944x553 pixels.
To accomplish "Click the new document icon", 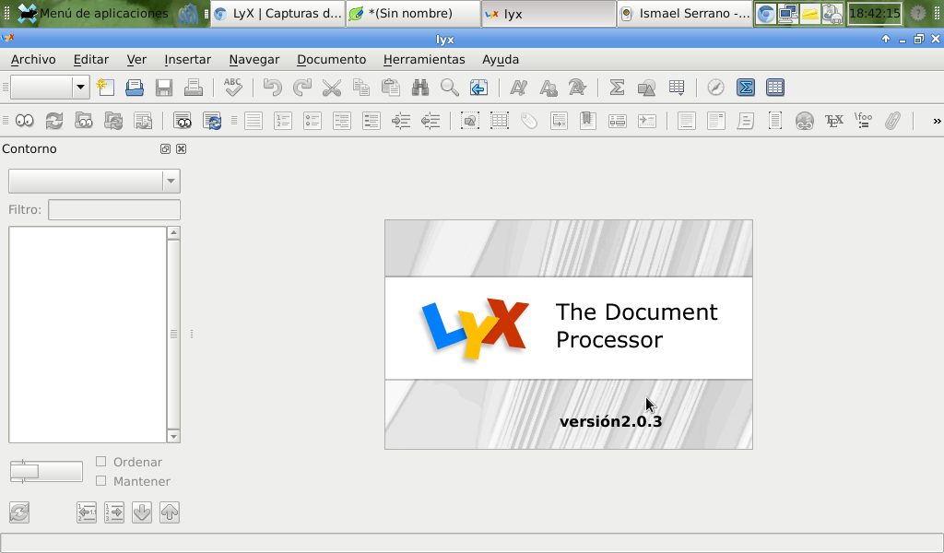I will [x=105, y=88].
